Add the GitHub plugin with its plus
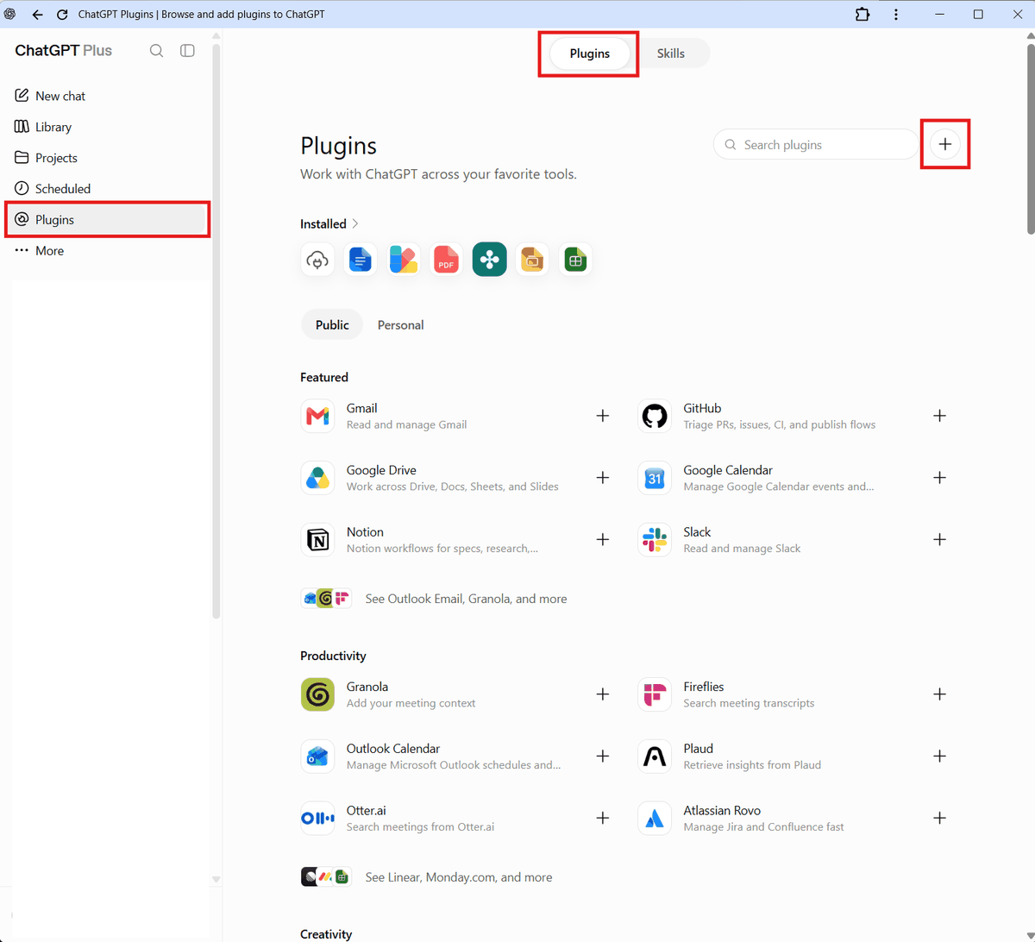 940,416
